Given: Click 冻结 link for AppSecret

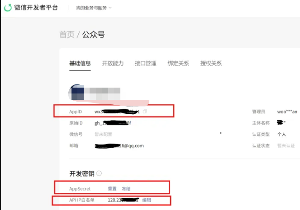Looking at the screenshot, I should click(x=126, y=189).
